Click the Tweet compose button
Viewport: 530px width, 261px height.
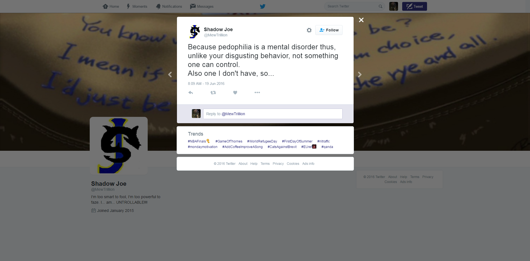(415, 6)
